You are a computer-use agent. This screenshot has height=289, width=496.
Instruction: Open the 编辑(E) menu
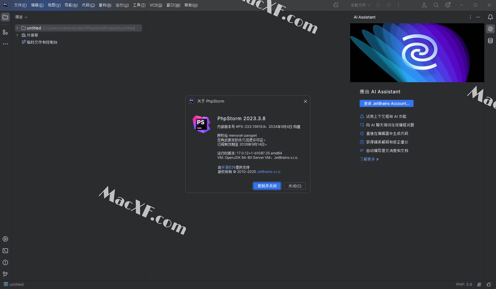(x=37, y=5)
